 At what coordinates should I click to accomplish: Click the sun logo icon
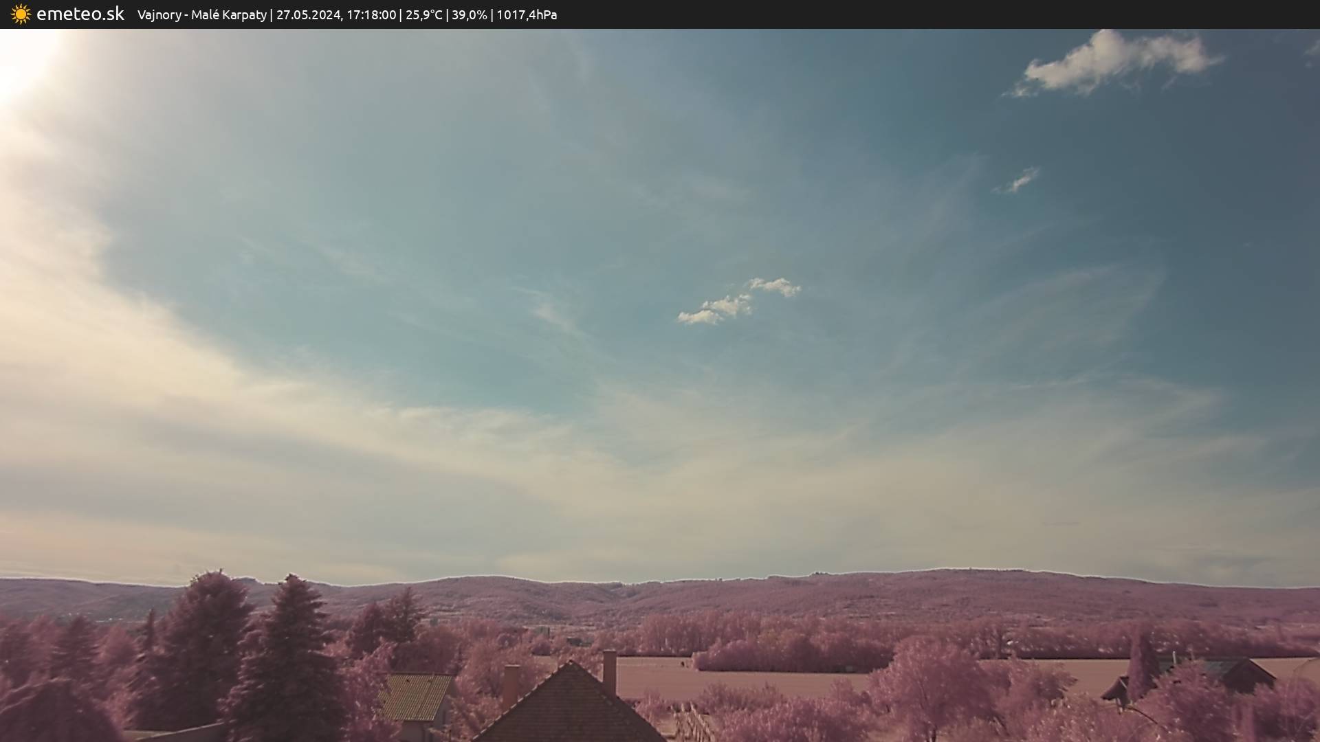point(21,14)
